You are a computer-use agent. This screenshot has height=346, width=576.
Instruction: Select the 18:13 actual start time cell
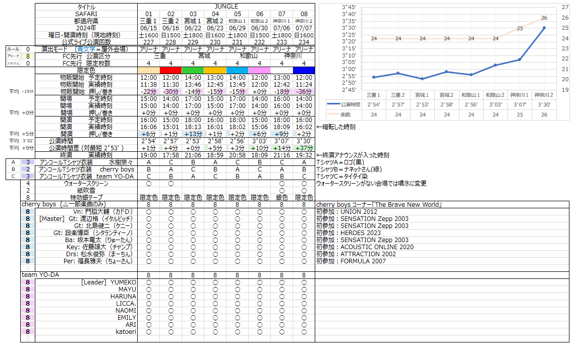(x=193, y=127)
